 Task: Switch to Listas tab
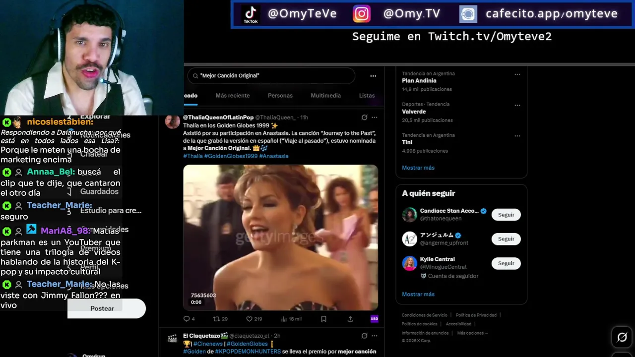[367, 96]
